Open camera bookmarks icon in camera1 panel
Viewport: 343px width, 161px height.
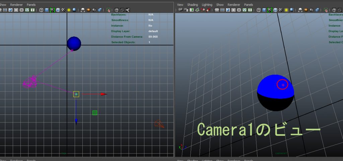point(192,10)
